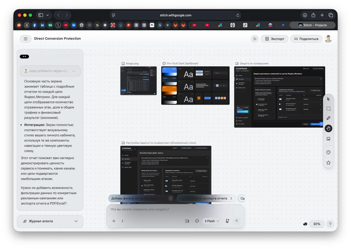This screenshot has height=249, width=351.
Task: Toggle the second campaign switch in Защита по конверсиям
Action: pyautogui.click(x=280, y=104)
